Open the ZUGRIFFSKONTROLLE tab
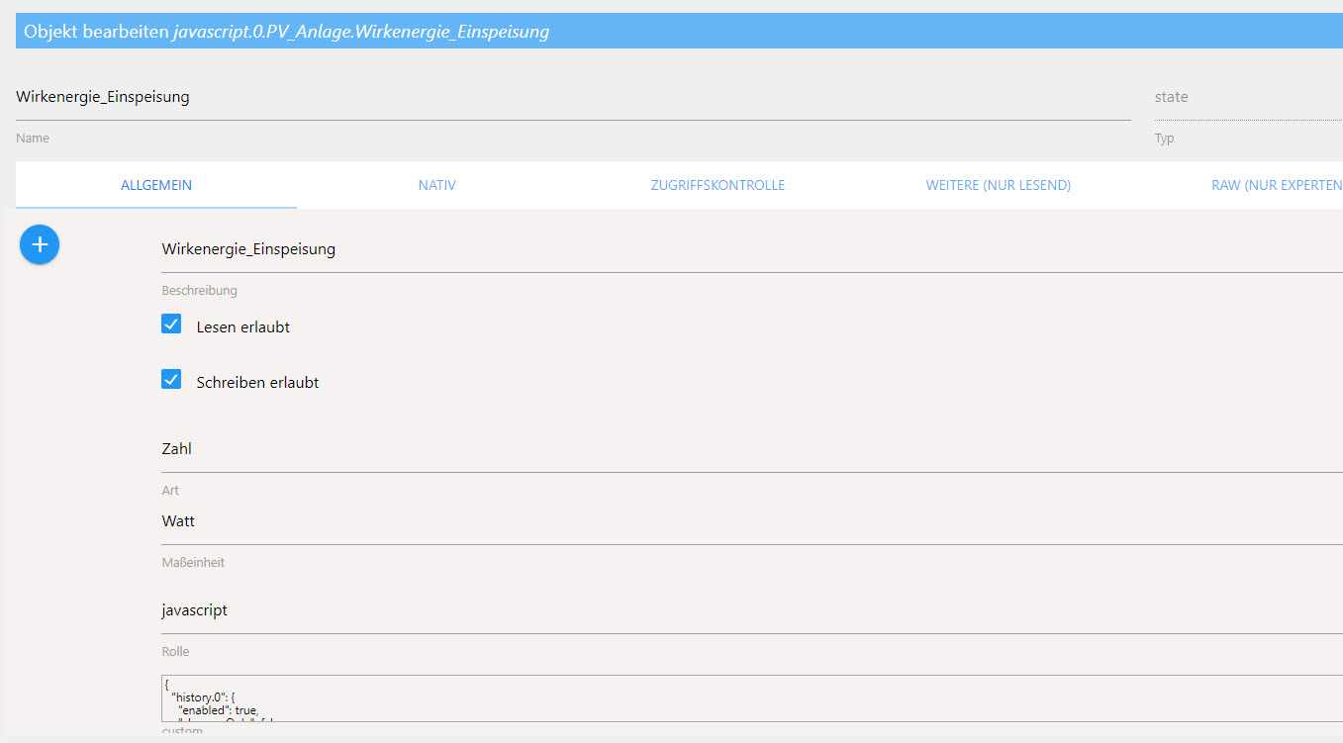The width and height of the screenshot is (1343, 743). 718,185
